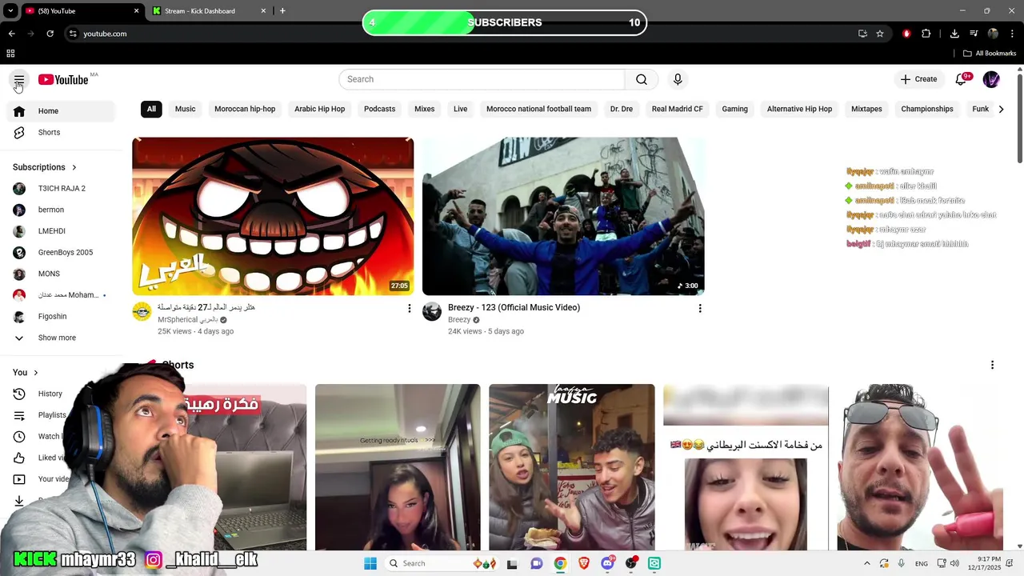Switch to the Stream - Kick Dashboard tab
The image size is (1024, 576).
tap(206, 11)
